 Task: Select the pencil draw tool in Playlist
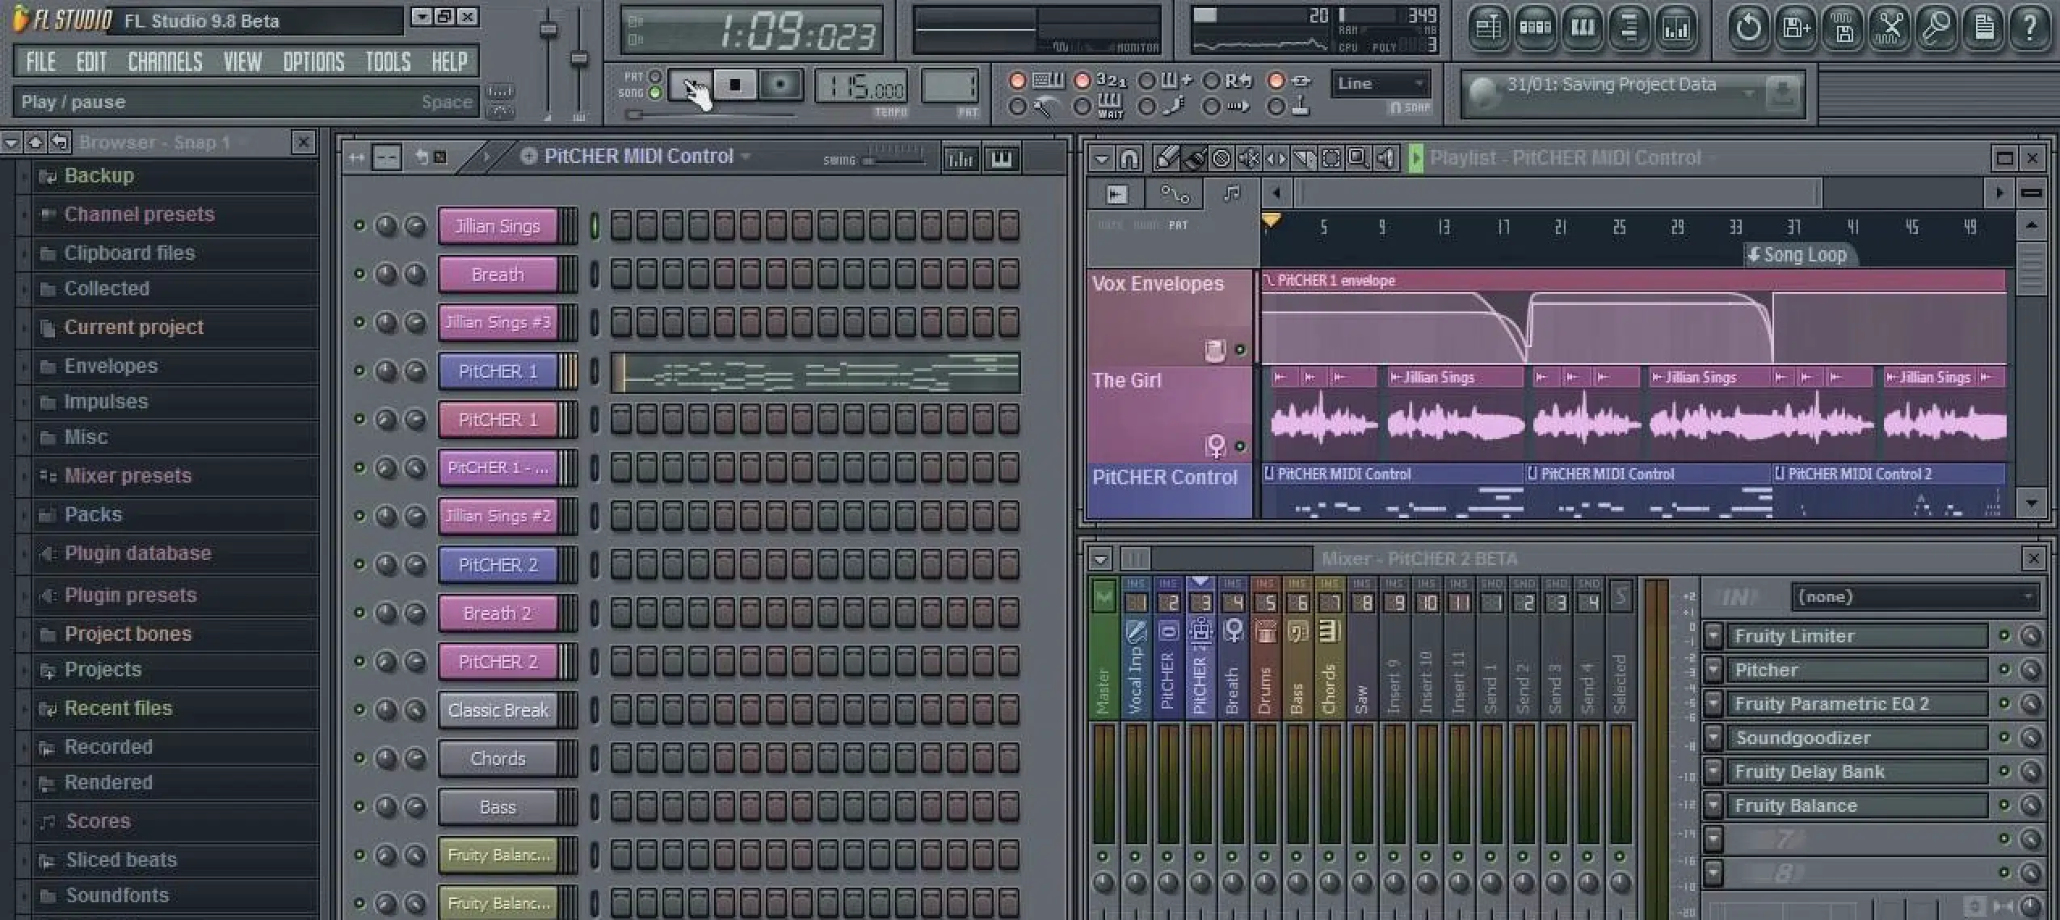[x=1167, y=158]
